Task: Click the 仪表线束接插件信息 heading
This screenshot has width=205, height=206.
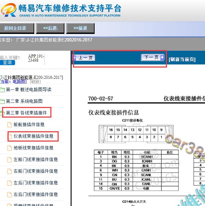Action: point(113,112)
